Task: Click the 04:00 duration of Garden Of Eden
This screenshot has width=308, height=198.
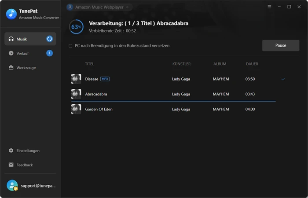Action: pyautogui.click(x=250, y=109)
